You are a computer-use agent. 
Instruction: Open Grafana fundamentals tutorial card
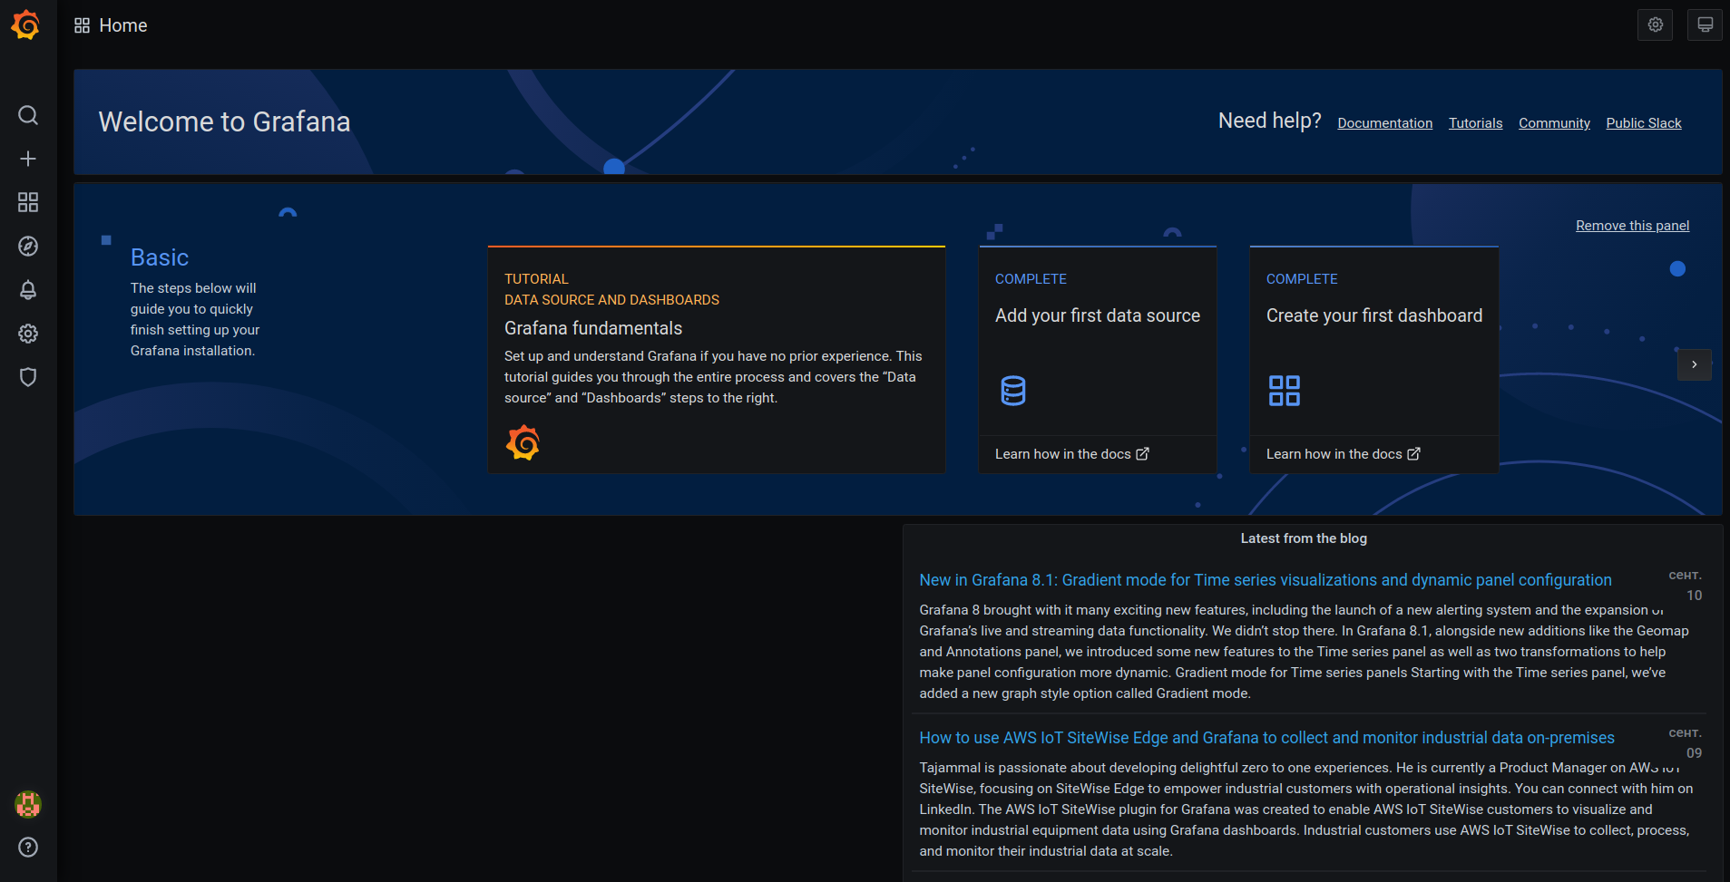tap(717, 359)
